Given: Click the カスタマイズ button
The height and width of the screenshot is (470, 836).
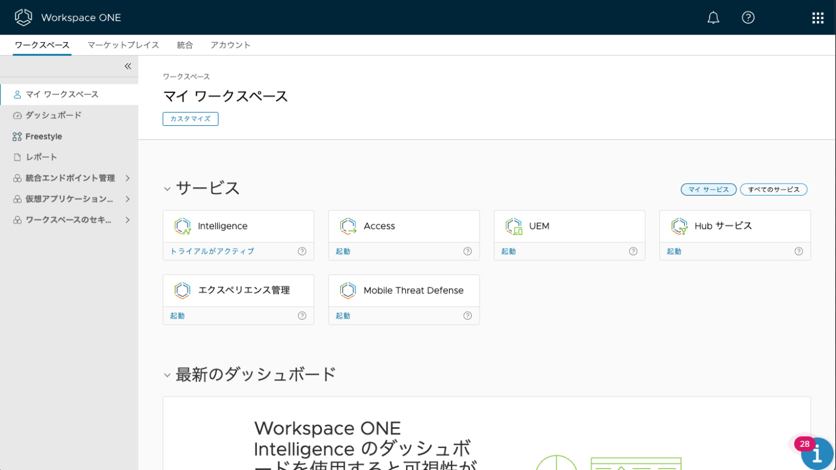Looking at the screenshot, I should point(190,119).
